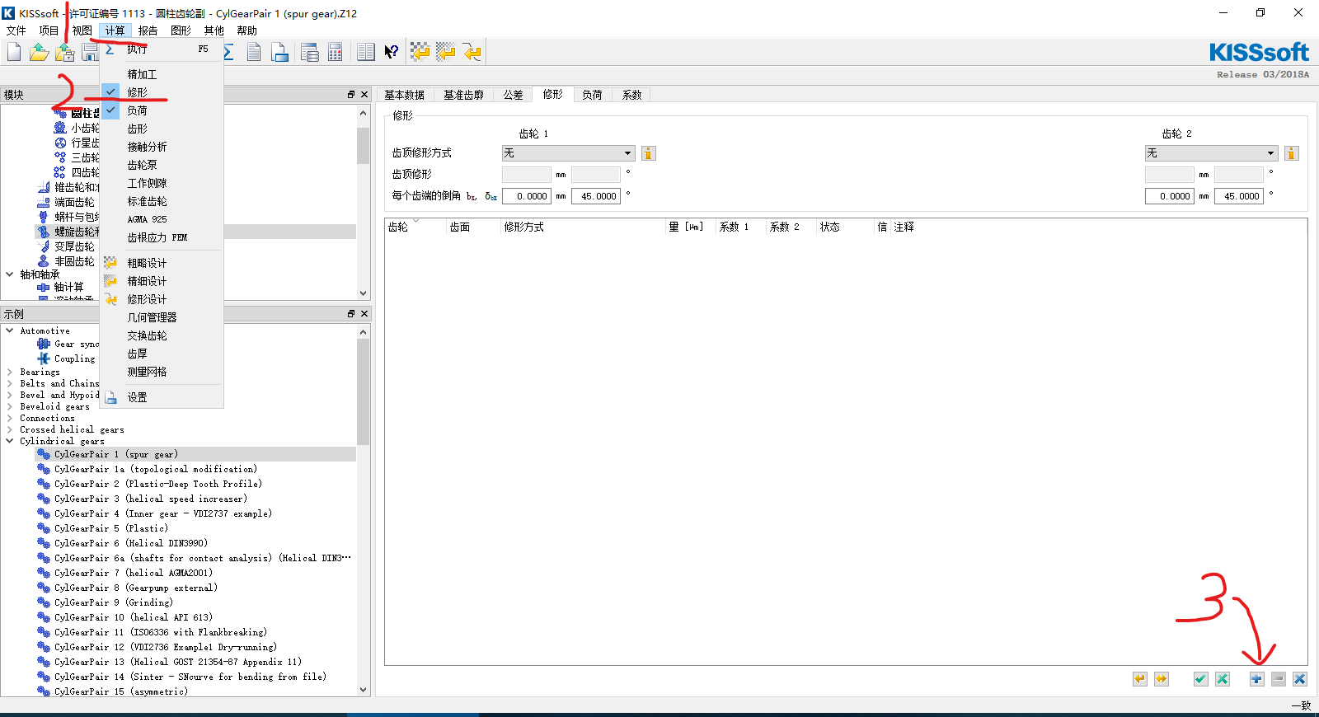This screenshot has width=1319, height=717.
Task: Click the grey minus remove-row button
Action: (1279, 679)
